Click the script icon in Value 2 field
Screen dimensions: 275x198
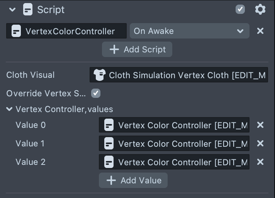(x=109, y=162)
